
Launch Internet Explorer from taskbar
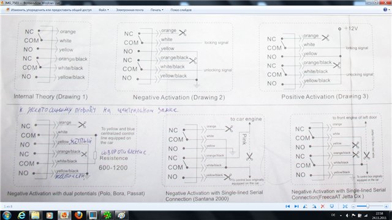21,215
